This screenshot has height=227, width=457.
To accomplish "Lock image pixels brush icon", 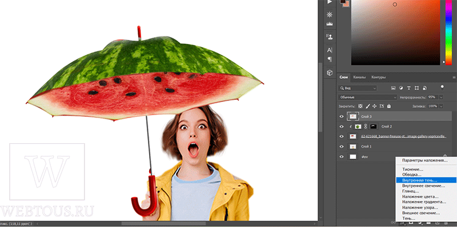I will (367, 106).
